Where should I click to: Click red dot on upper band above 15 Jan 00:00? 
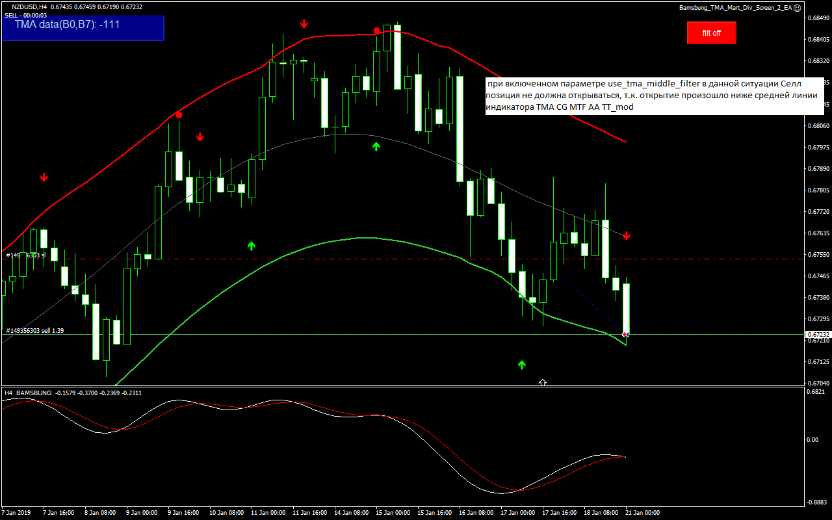pyautogui.click(x=376, y=31)
